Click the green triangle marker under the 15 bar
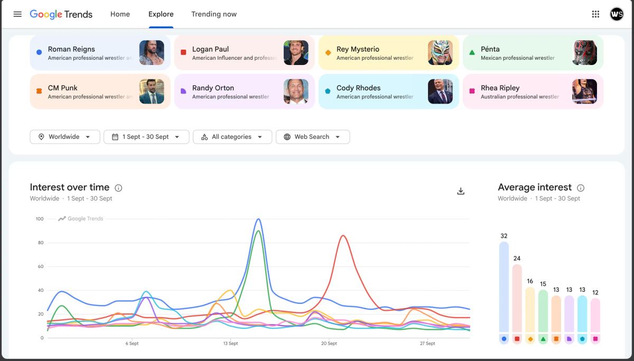 tap(543, 339)
